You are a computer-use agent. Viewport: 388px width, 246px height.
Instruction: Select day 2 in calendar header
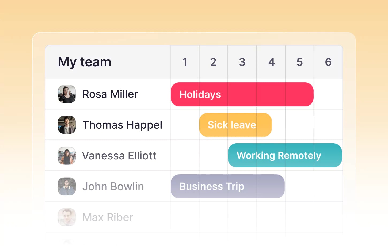point(213,62)
